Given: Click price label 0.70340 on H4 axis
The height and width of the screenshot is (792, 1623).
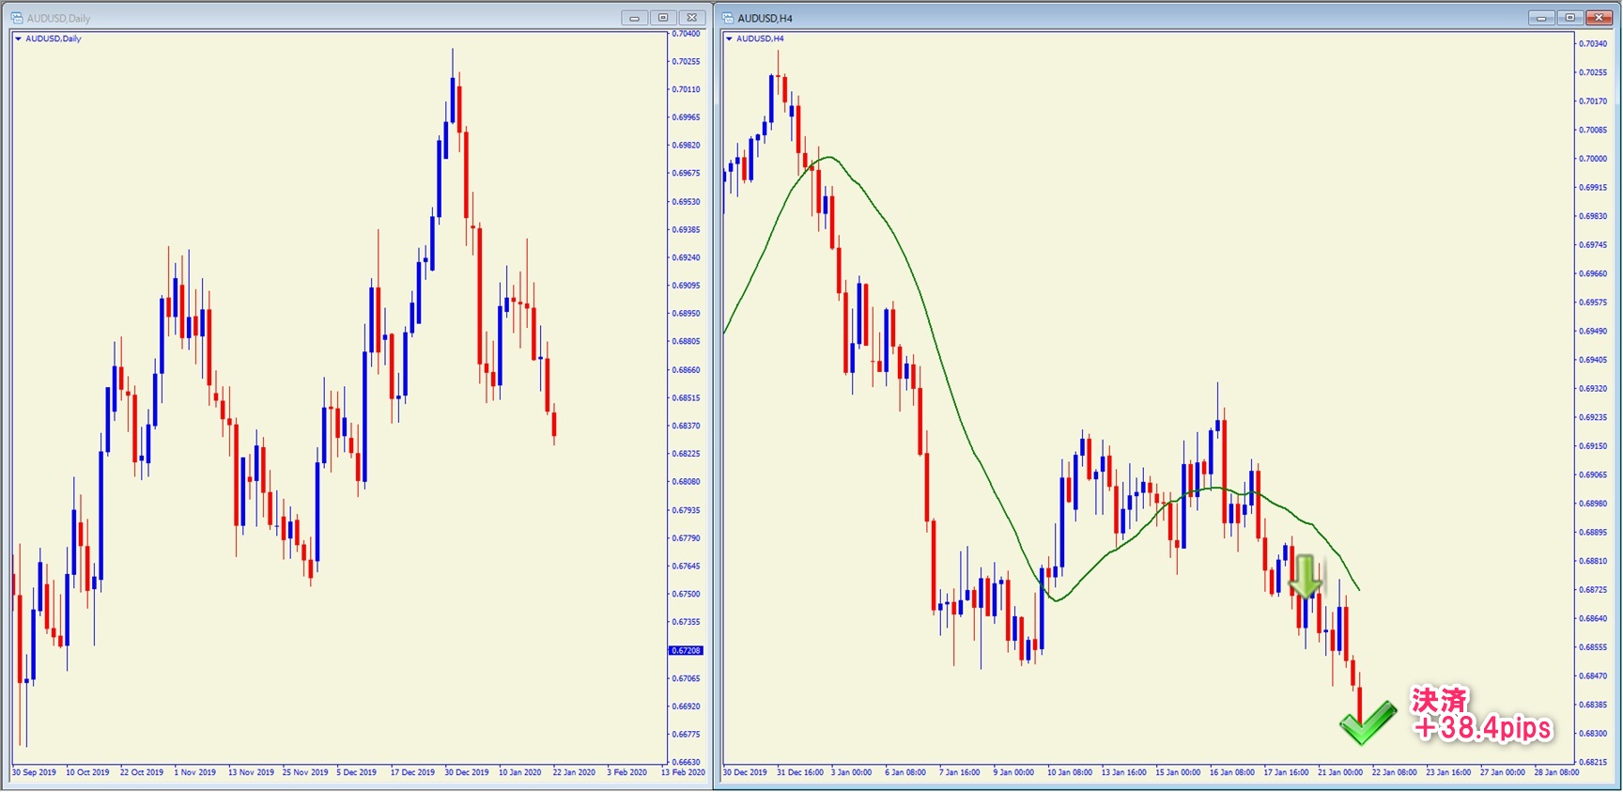Looking at the screenshot, I should click(x=1593, y=44).
